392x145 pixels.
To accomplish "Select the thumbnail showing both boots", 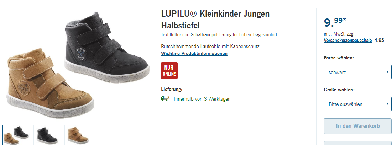I will point(16,135).
